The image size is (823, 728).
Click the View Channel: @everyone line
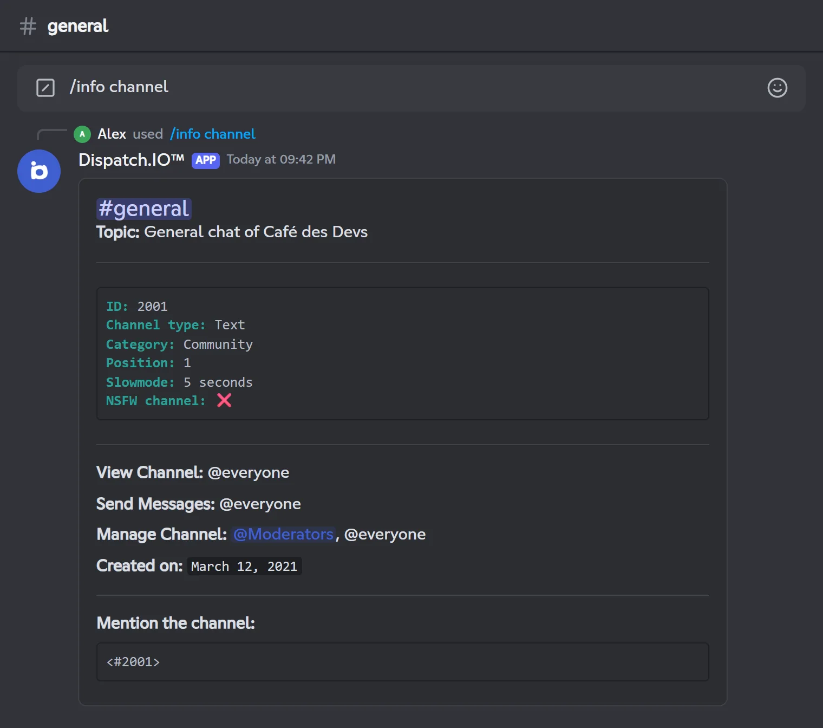click(193, 473)
